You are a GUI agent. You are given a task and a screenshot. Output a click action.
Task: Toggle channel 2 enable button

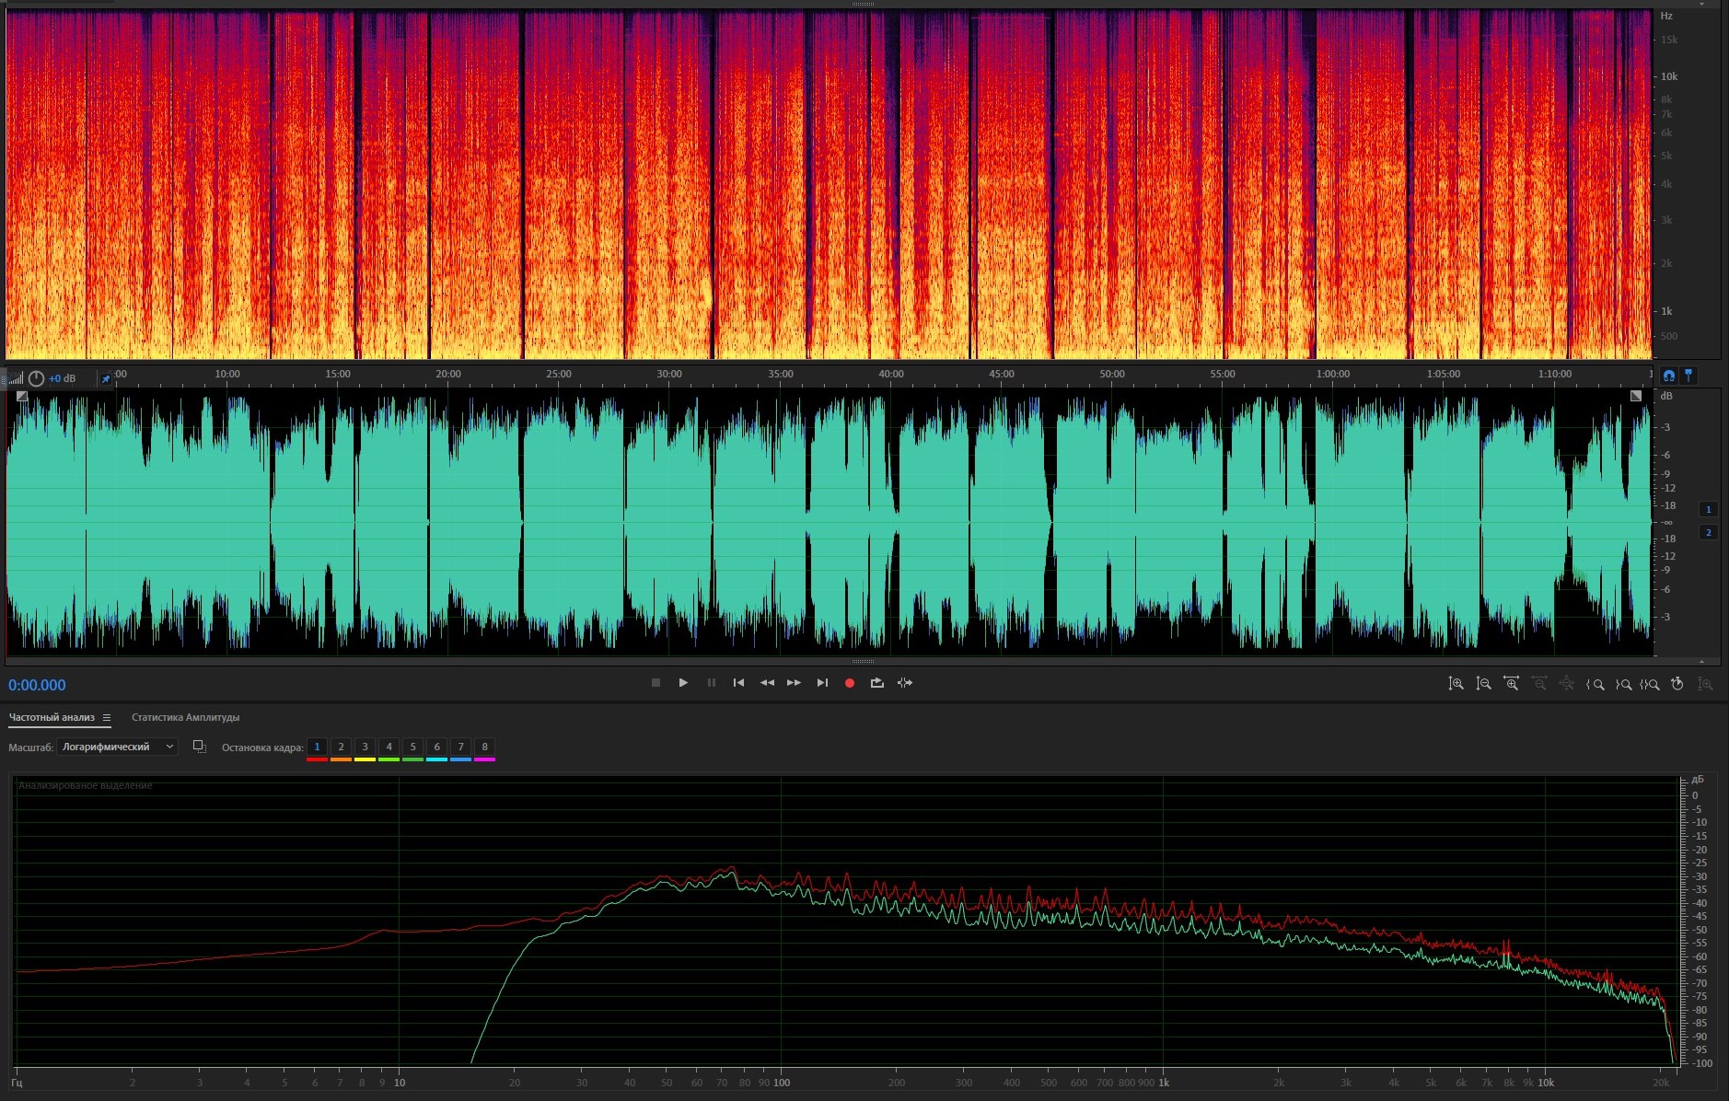click(x=1709, y=532)
